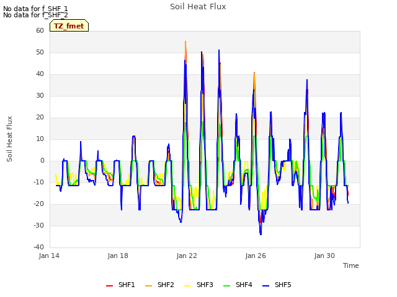This screenshot has height=297, width=397.
Task: Click the 20 y-axis tick label
Action: (x=40, y=117)
